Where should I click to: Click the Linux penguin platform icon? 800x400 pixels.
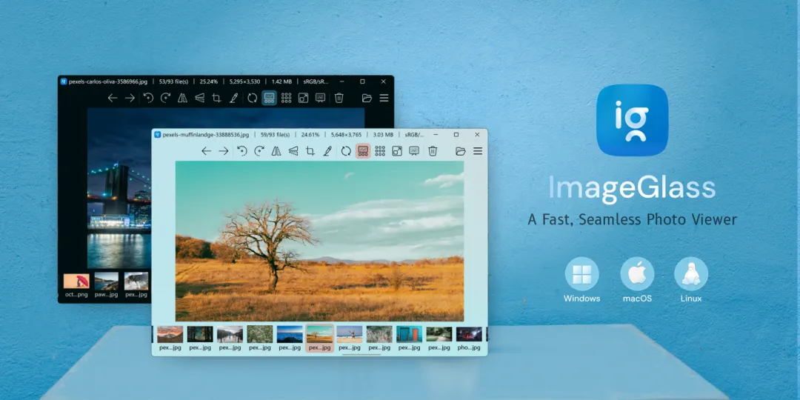tap(691, 274)
